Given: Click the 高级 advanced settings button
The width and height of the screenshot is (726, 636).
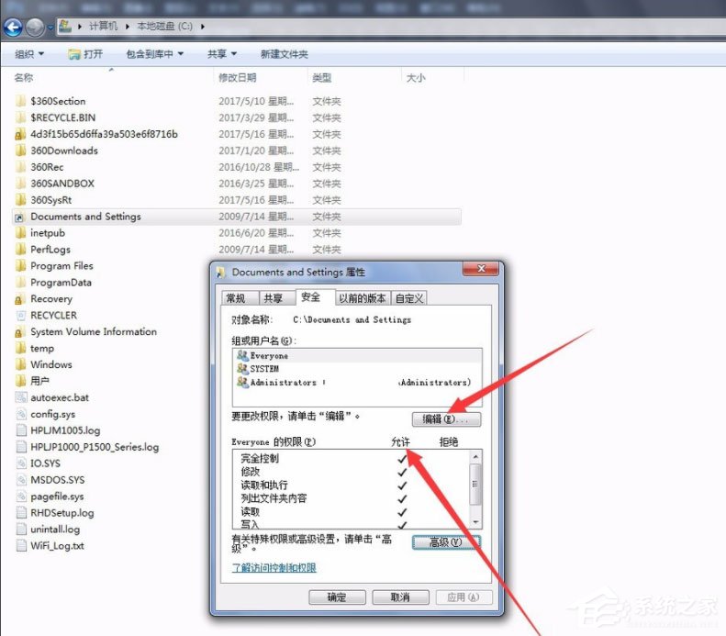Looking at the screenshot, I should (445, 542).
